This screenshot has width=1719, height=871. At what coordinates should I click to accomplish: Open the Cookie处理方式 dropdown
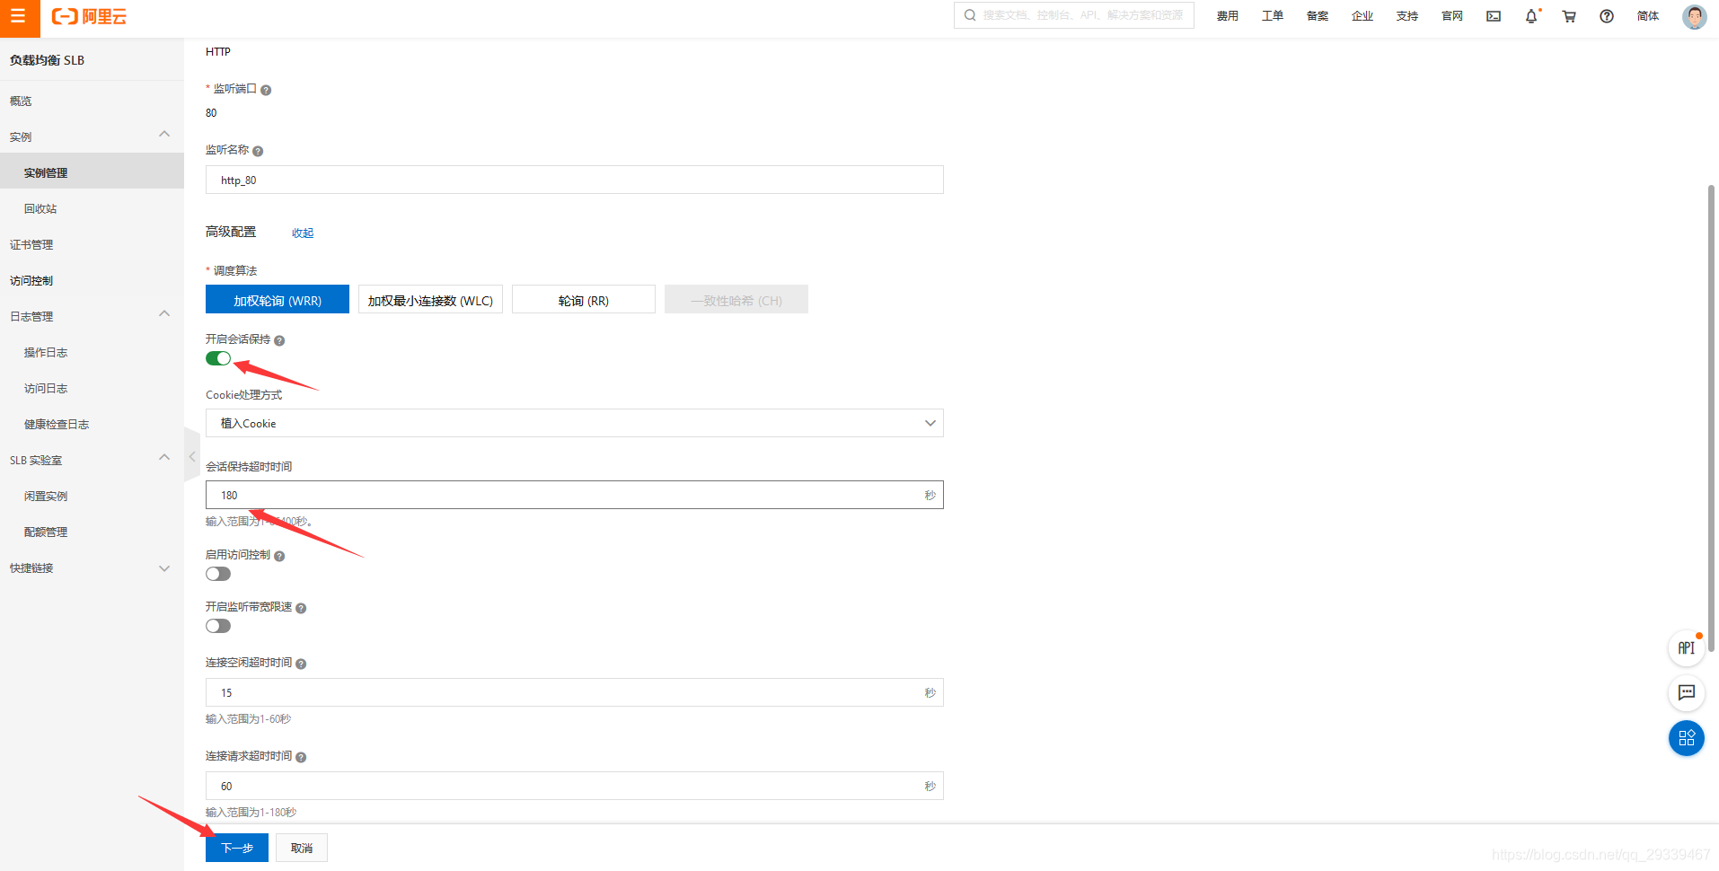point(575,423)
